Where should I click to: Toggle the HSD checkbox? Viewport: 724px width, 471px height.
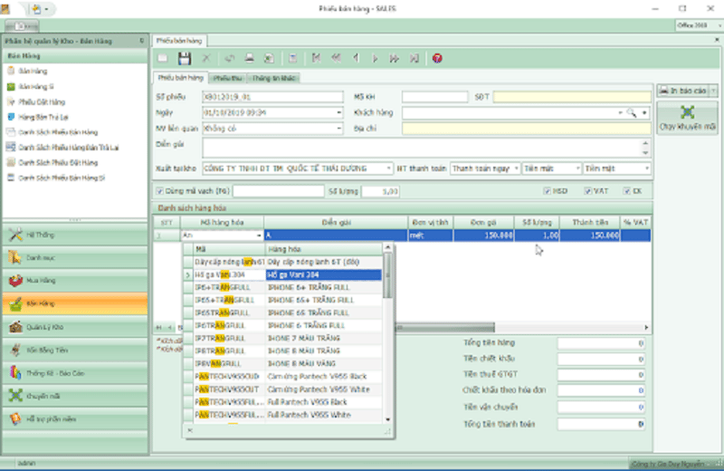click(548, 191)
